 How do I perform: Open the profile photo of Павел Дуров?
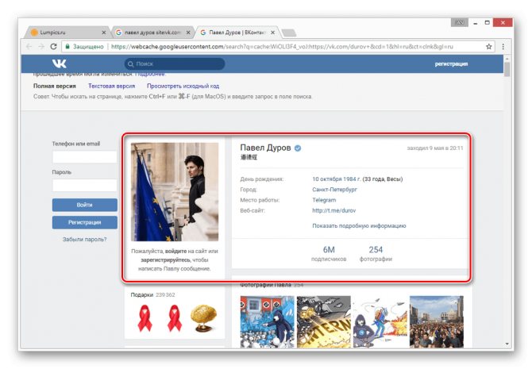click(x=175, y=191)
